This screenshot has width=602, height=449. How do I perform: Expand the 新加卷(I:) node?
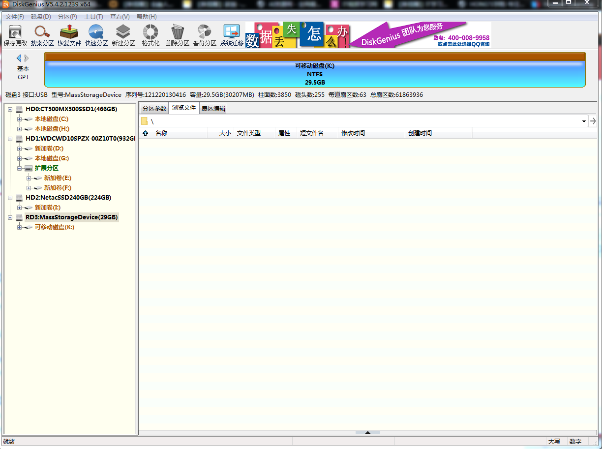coord(19,208)
